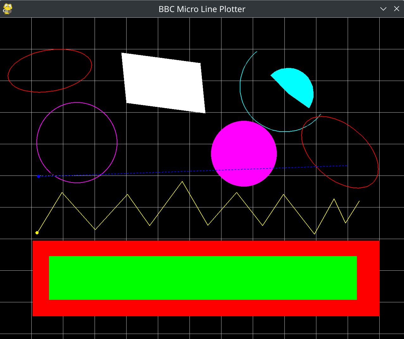The image size is (404, 339).
Task: Click the filled magenta circle
Action: click(x=244, y=154)
